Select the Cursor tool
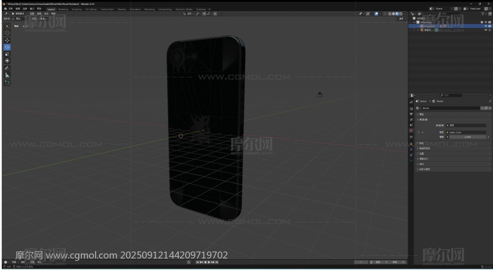The image size is (493, 270). (7, 33)
